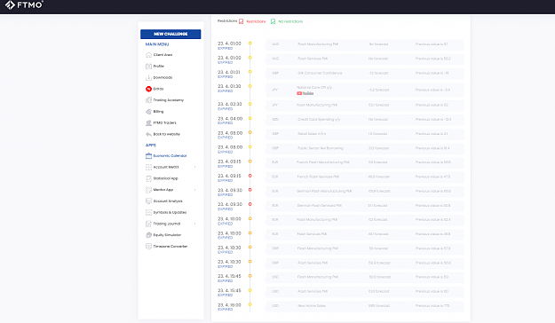
Task: Open the Trading Journal icon
Action: pos(148,224)
